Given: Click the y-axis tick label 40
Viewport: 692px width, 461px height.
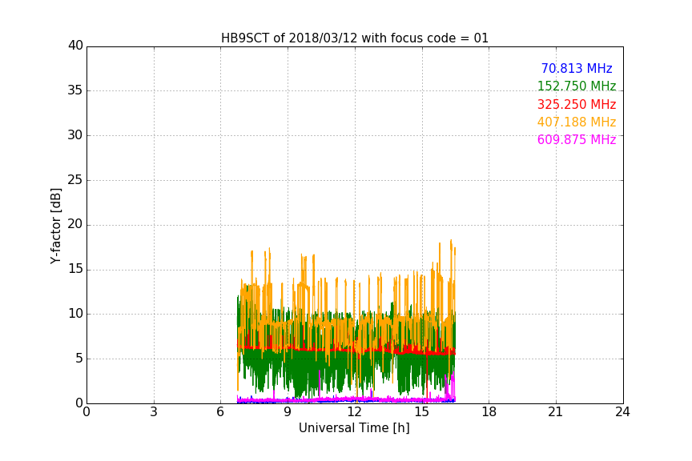Looking at the screenshot, I should (x=75, y=46).
